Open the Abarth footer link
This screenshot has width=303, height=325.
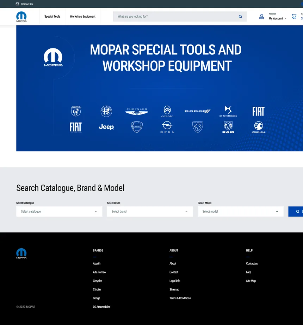[x=97, y=264]
